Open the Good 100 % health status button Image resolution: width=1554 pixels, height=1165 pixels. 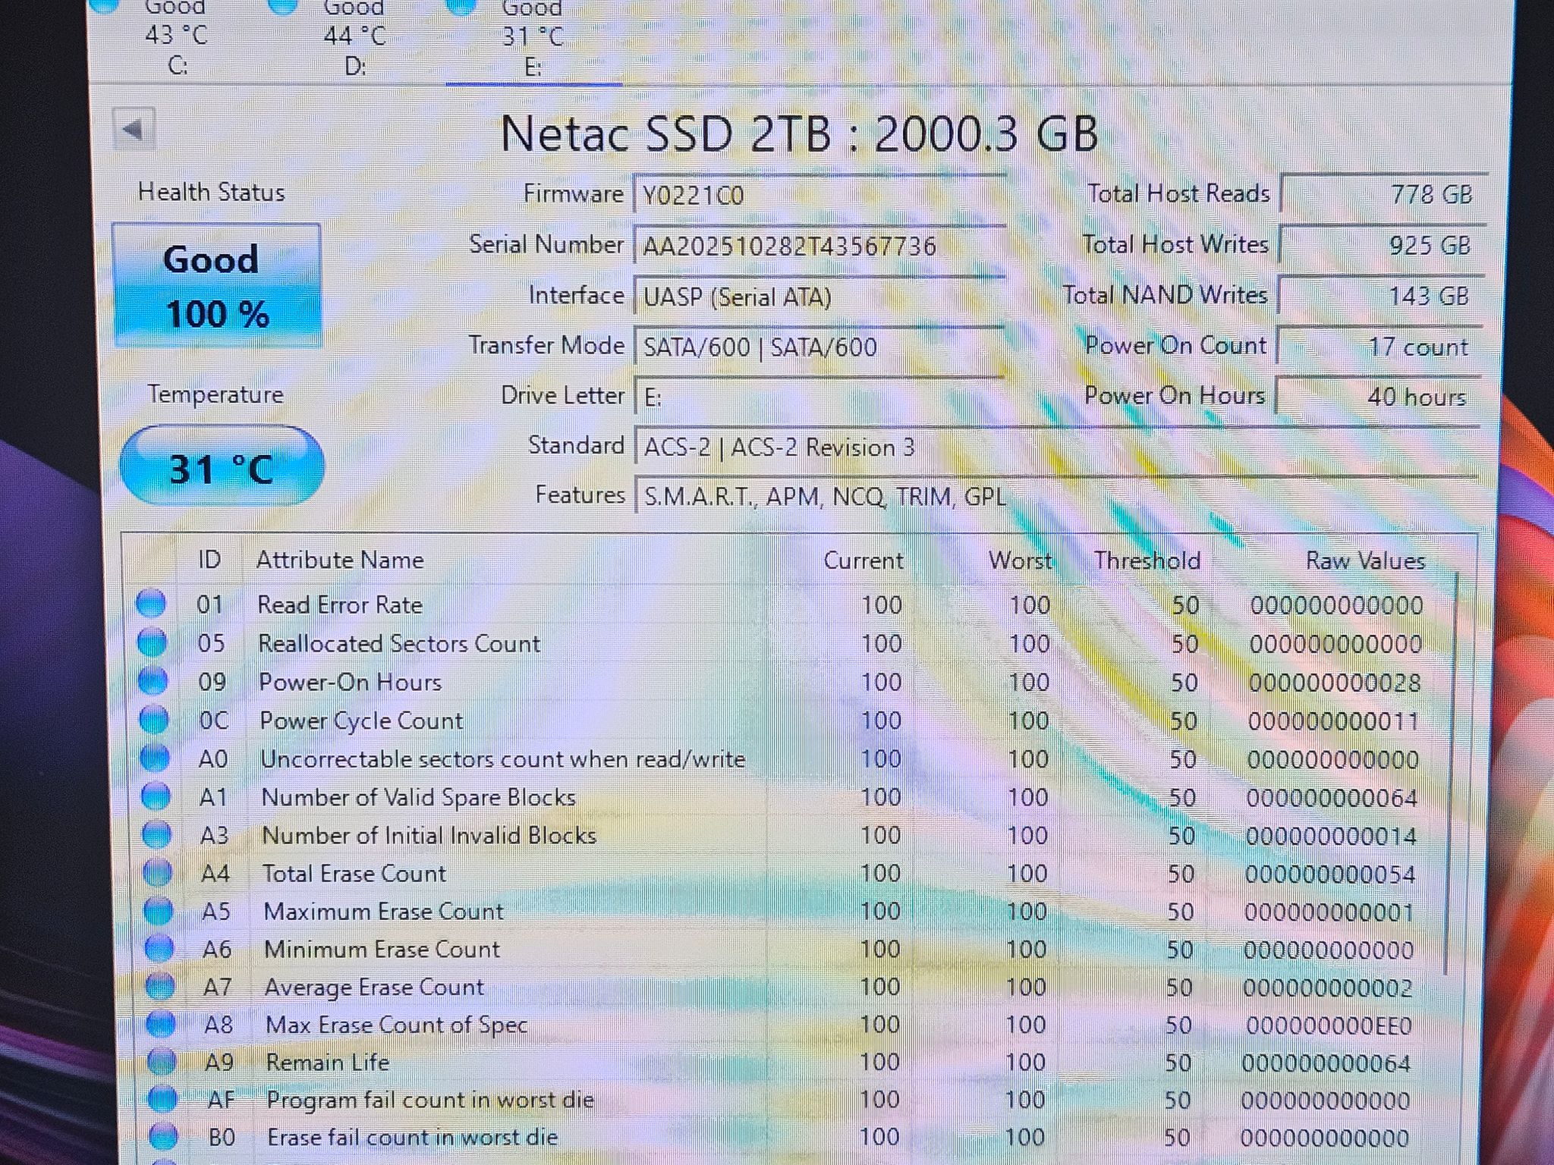pyautogui.click(x=216, y=285)
